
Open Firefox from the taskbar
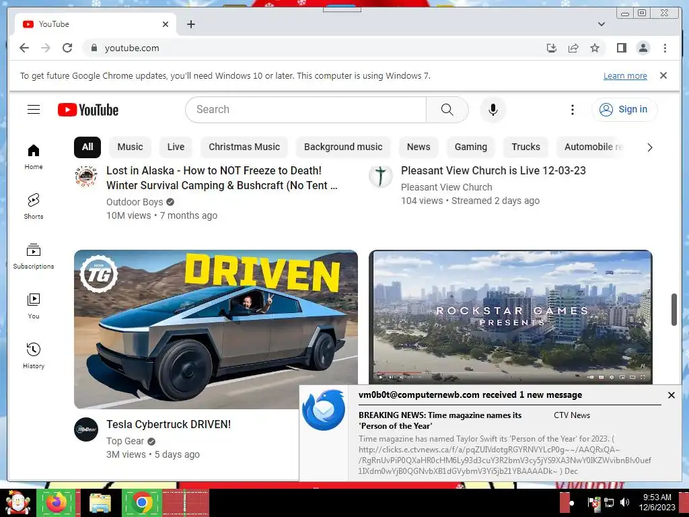57,503
